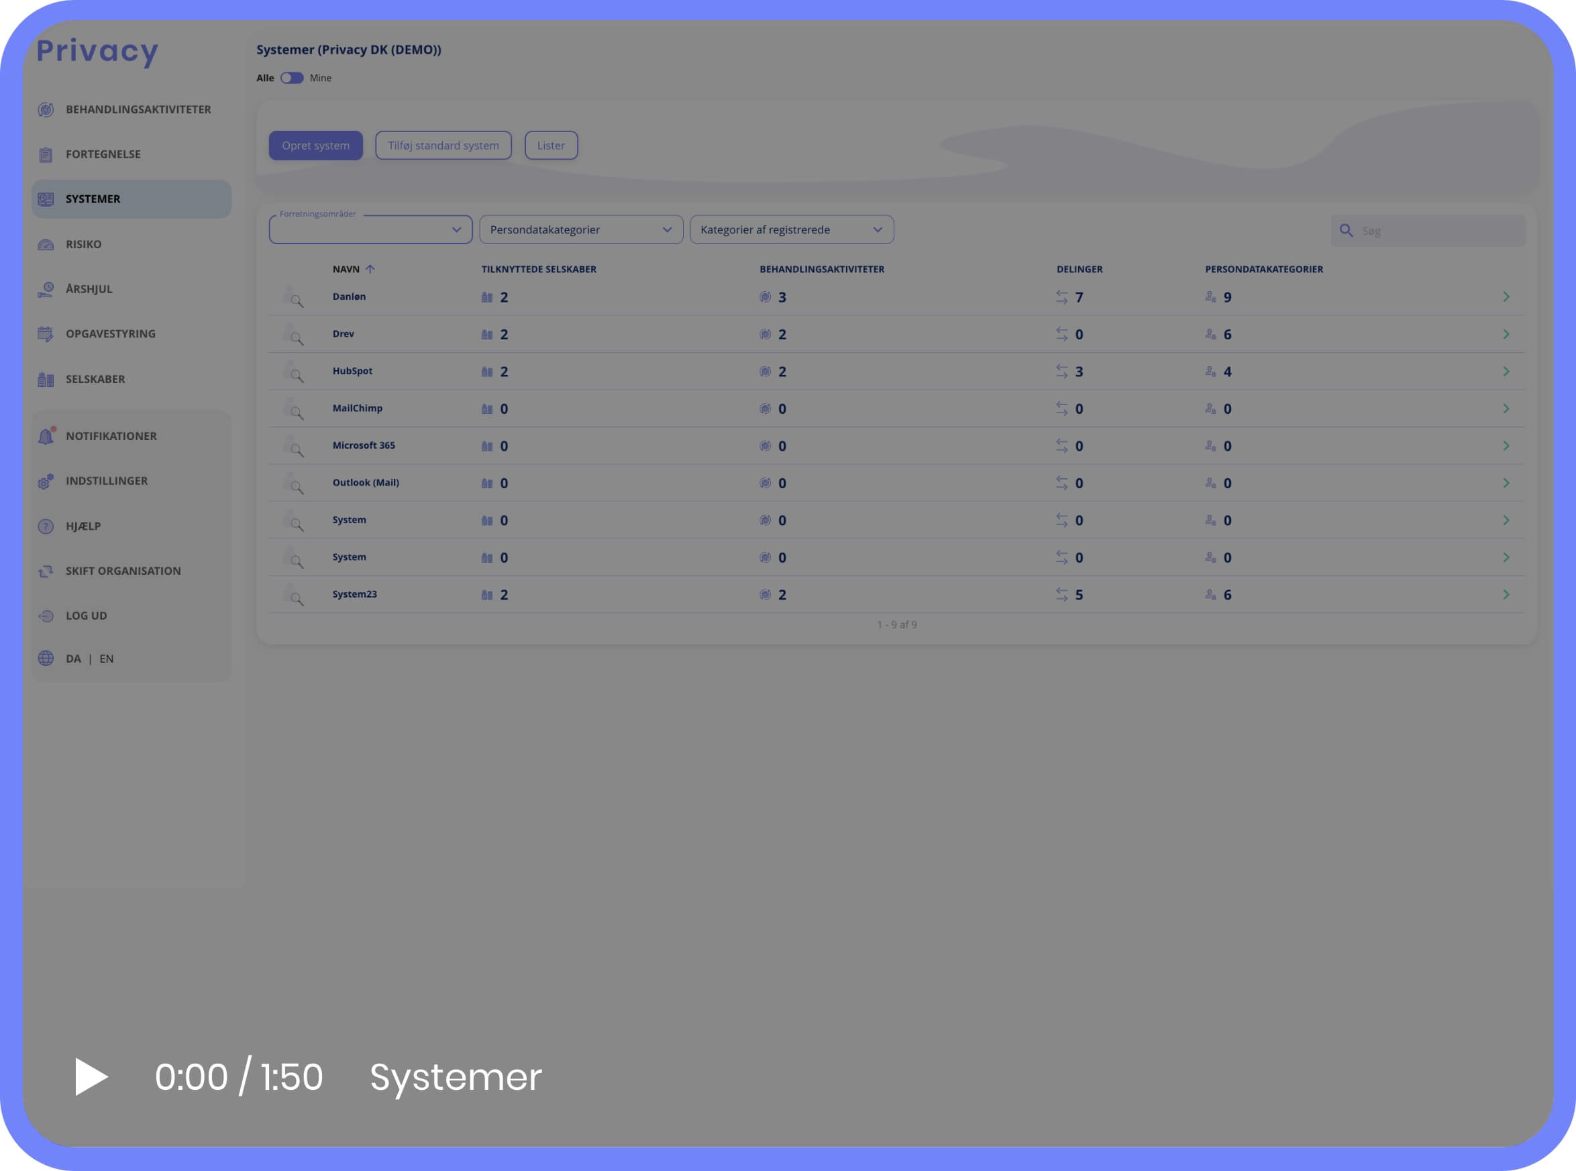Click the Behandlingsaktiviteter sidebar icon

[x=46, y=110]
